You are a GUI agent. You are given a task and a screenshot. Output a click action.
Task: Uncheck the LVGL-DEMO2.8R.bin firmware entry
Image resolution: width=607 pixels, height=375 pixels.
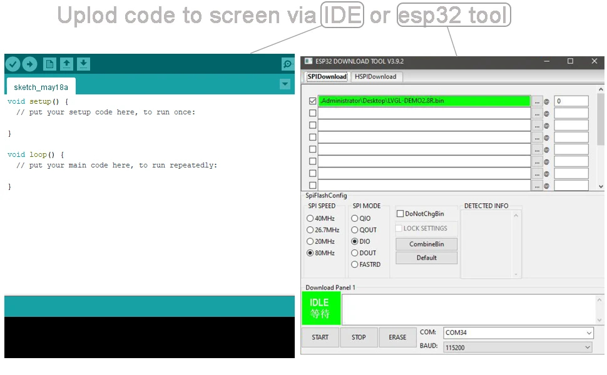click(312, 101)
